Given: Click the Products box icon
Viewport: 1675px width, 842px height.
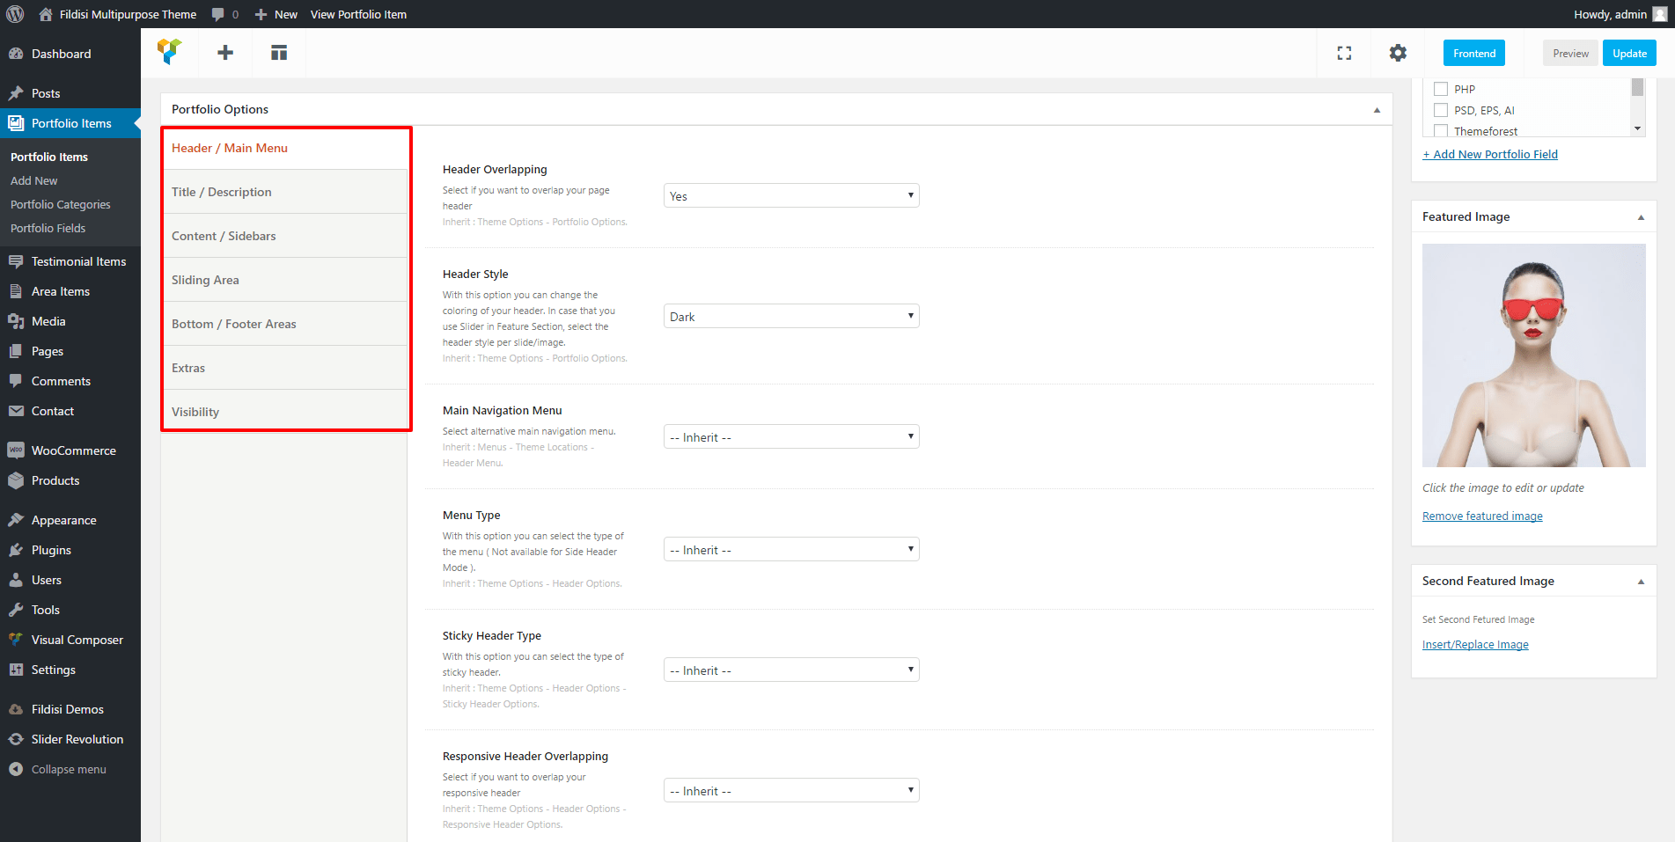Looking at the screenshot, I should pyautogui.click(x=16, y=480).
